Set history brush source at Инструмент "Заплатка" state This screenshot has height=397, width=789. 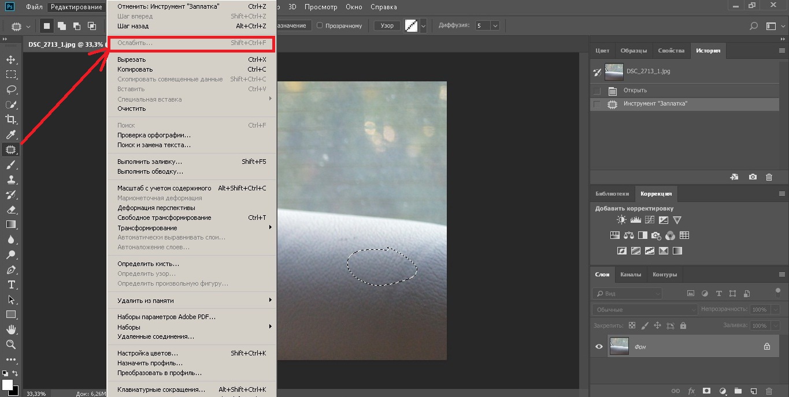click(597, 104)
